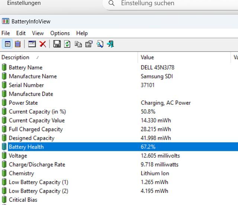Open the File menu
Viewport: 238px width, 205px height.
(x=6, y=33)
